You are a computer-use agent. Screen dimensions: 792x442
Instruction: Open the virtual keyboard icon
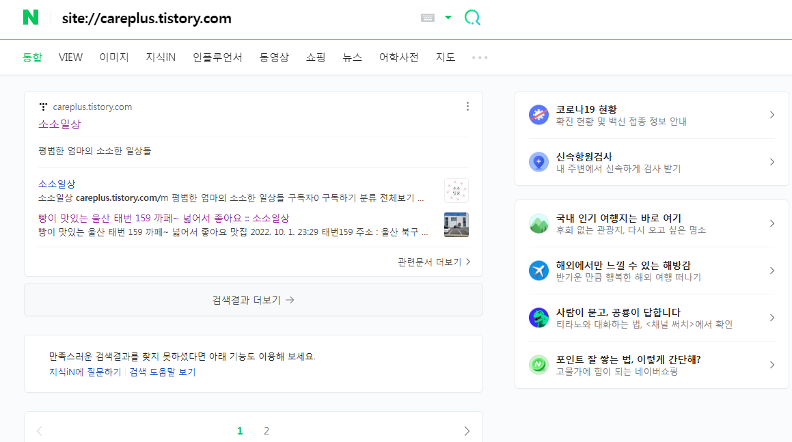point(427,18)
